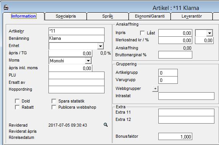Click the application icon in title bar
The height and width of the screenshot is (145, 219).
point(6,8)
